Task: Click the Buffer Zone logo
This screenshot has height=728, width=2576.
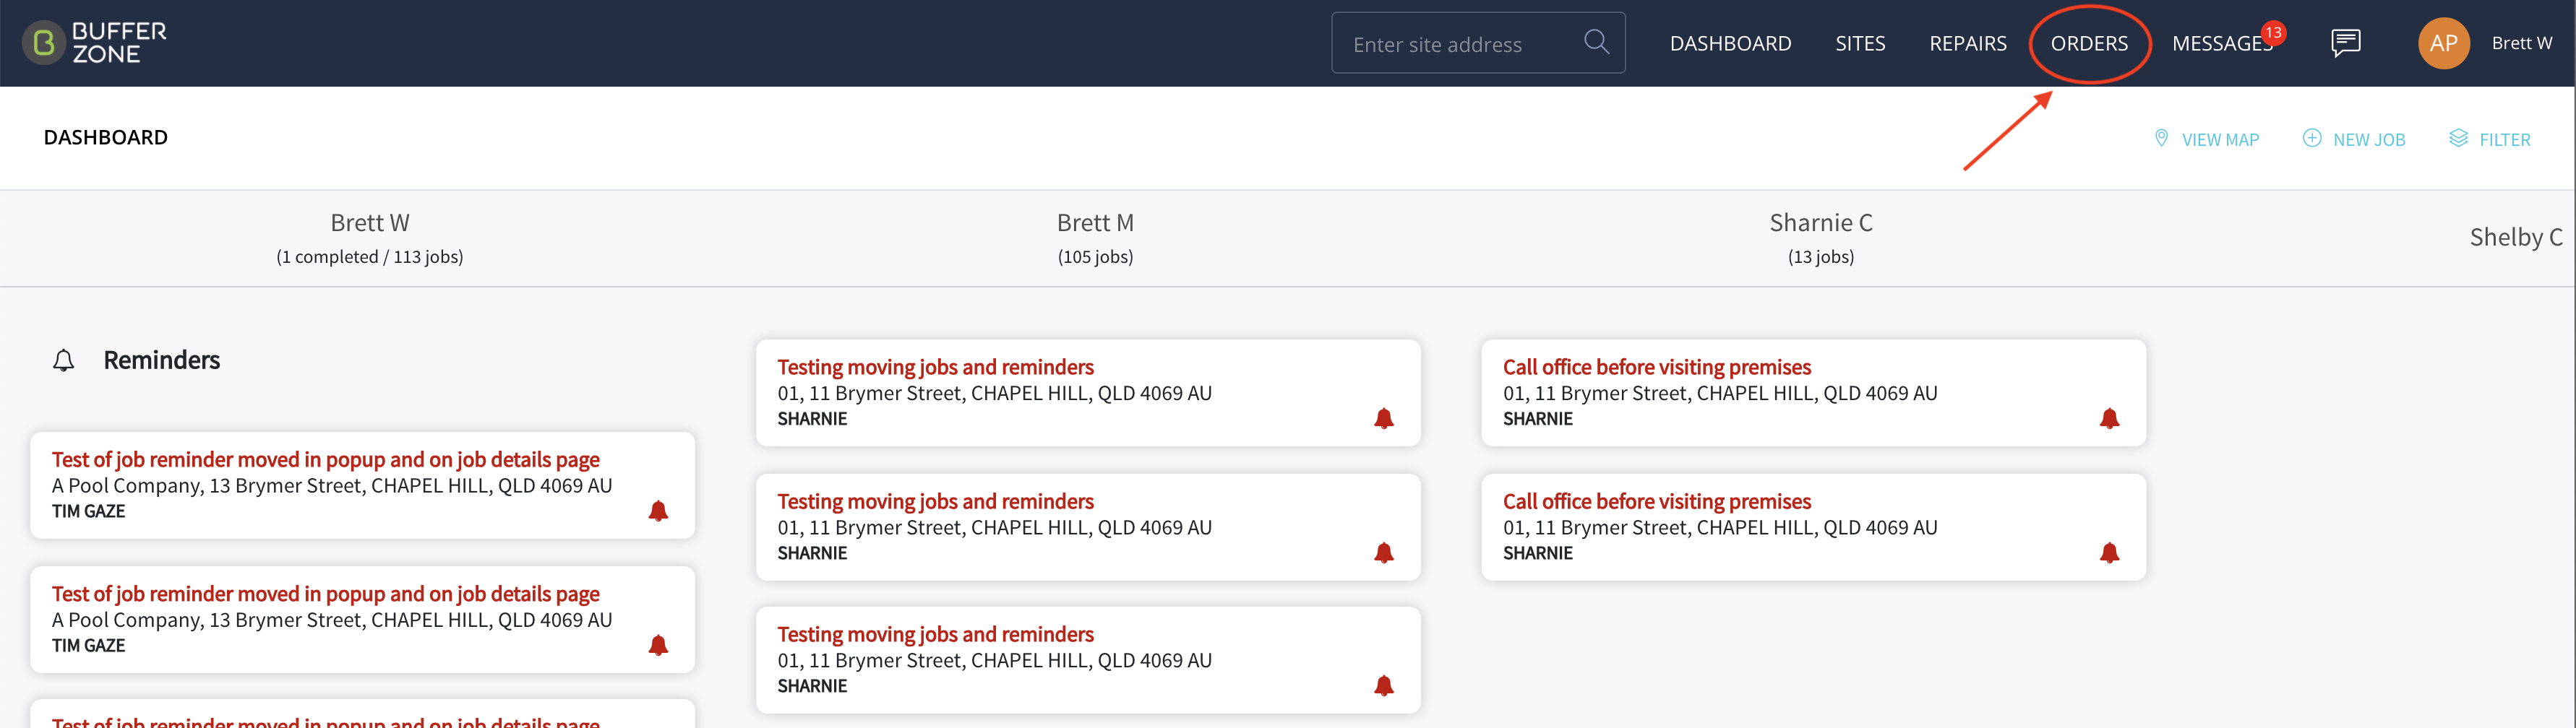Action: click(x=95, y=43)
